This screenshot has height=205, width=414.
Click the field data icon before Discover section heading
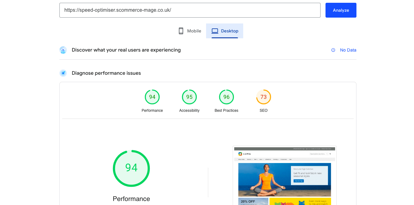point(63,50)
